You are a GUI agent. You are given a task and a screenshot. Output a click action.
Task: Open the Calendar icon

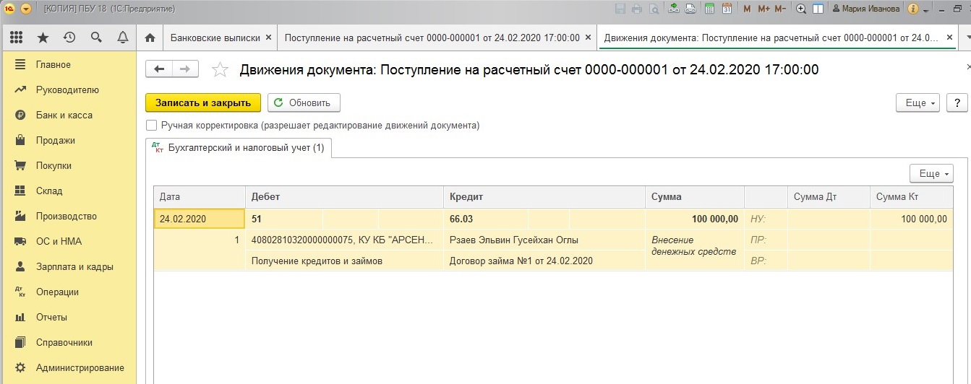tap(727, 9)
